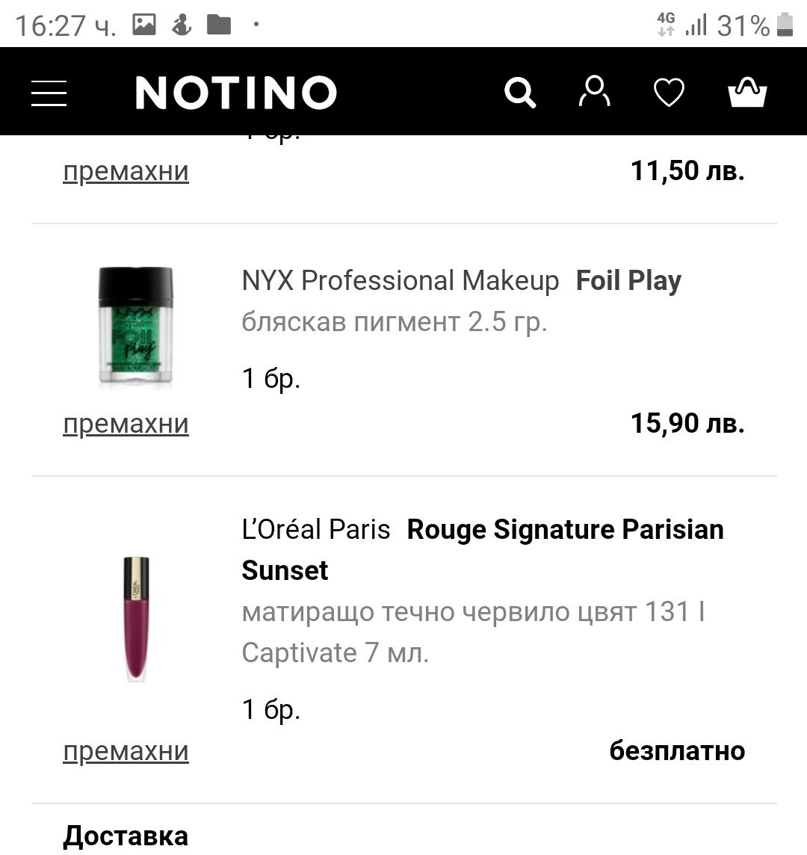This screenshot has width=807, height=855.
Task: Open NYX Professional Makeup Foil Play title
Action: pyautogui.click(x=461, y=281)
